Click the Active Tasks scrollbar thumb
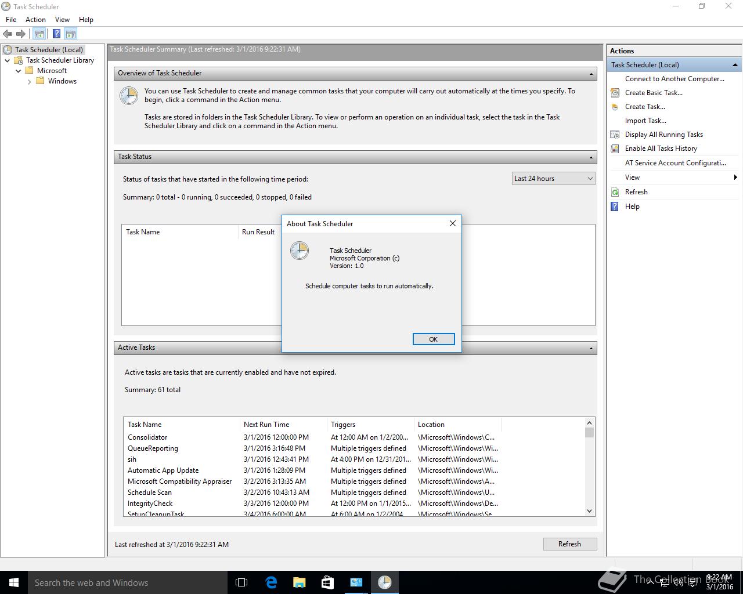 589,433
